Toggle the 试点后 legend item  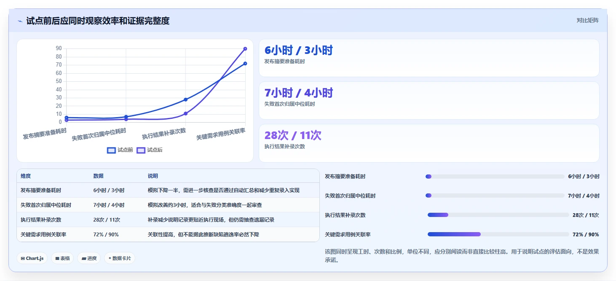tap(150, 150)
